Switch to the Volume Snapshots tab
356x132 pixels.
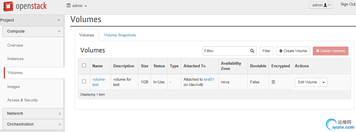120,35
